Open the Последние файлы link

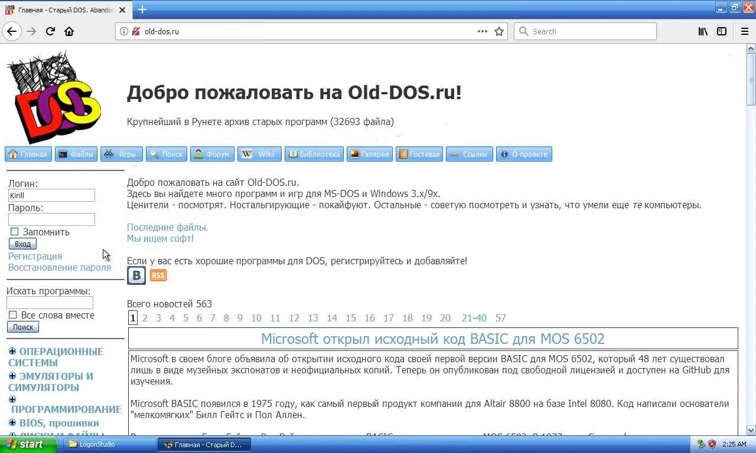[168, 227]
